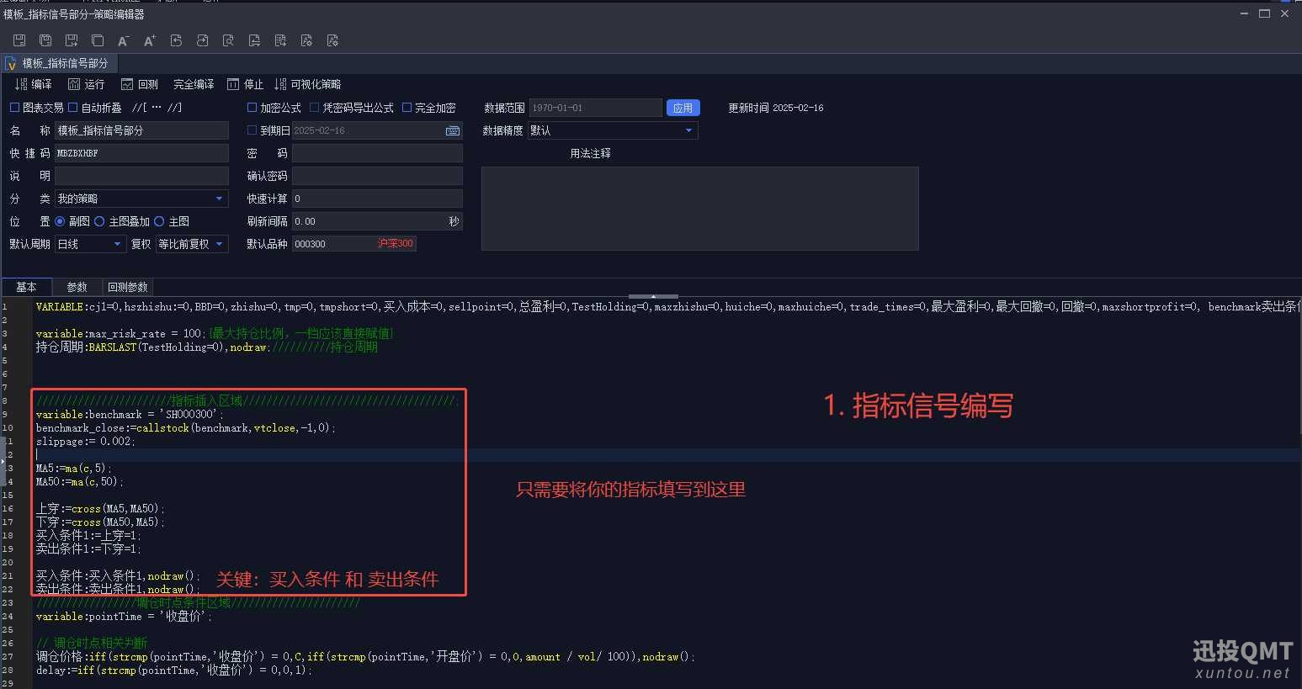Image resolution: width=1302 pixels, height=689 pixels.
Task: Enable 加密公式 checkbox
Action: (x=252, y=108)
